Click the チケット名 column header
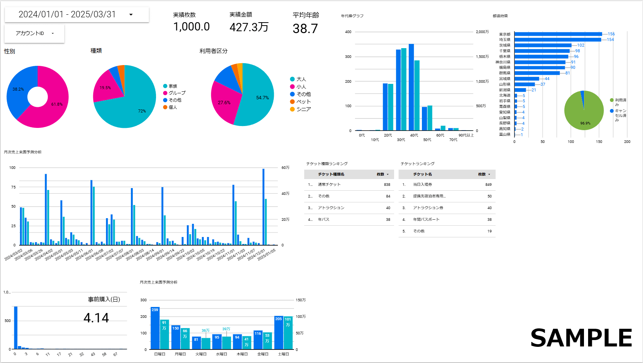The width and height of the screenshot is (643, 363). (422, 175)
